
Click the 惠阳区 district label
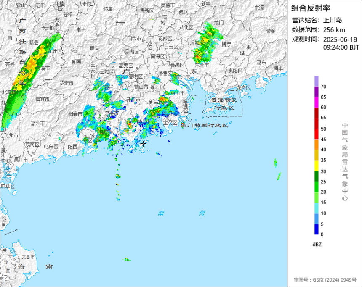click(235, 71)
